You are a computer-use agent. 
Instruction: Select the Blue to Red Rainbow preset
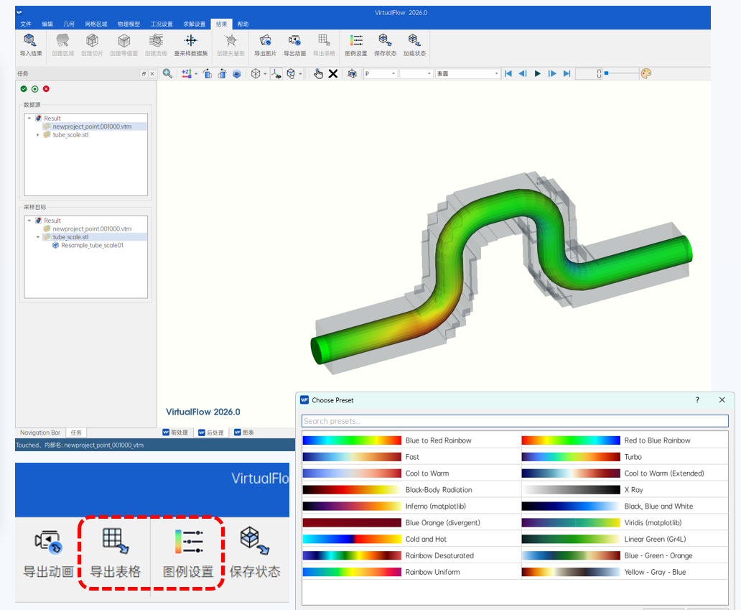pyautogui.click(x=411, y=440)
